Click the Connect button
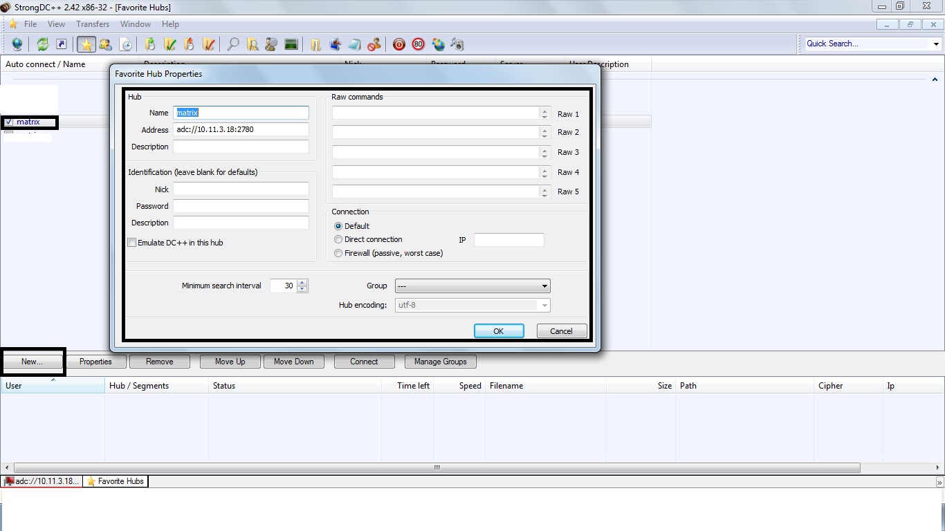945x531 pixels. [x=364, y=362]
